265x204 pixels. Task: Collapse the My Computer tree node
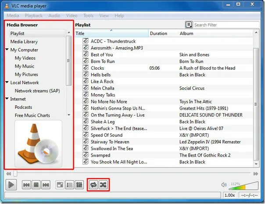[7, 49]
